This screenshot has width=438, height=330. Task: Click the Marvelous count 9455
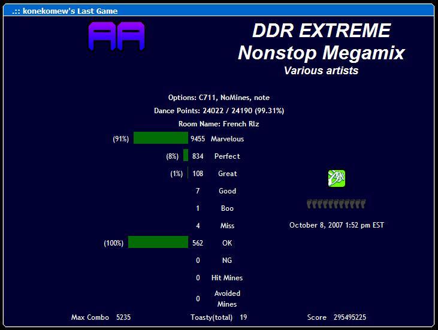[198, 139]
